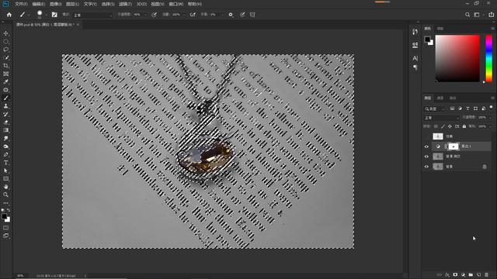Show the hidden top layer via visibility box
Viewport: 497px width, 279px height.
click(426, 136)
